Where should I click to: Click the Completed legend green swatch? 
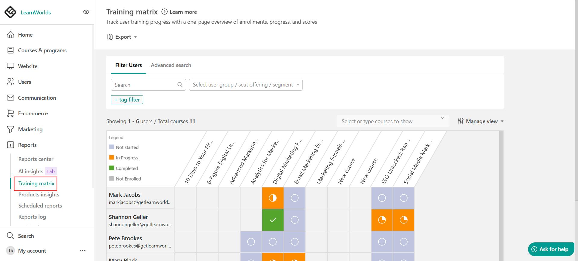pos(112,168)
